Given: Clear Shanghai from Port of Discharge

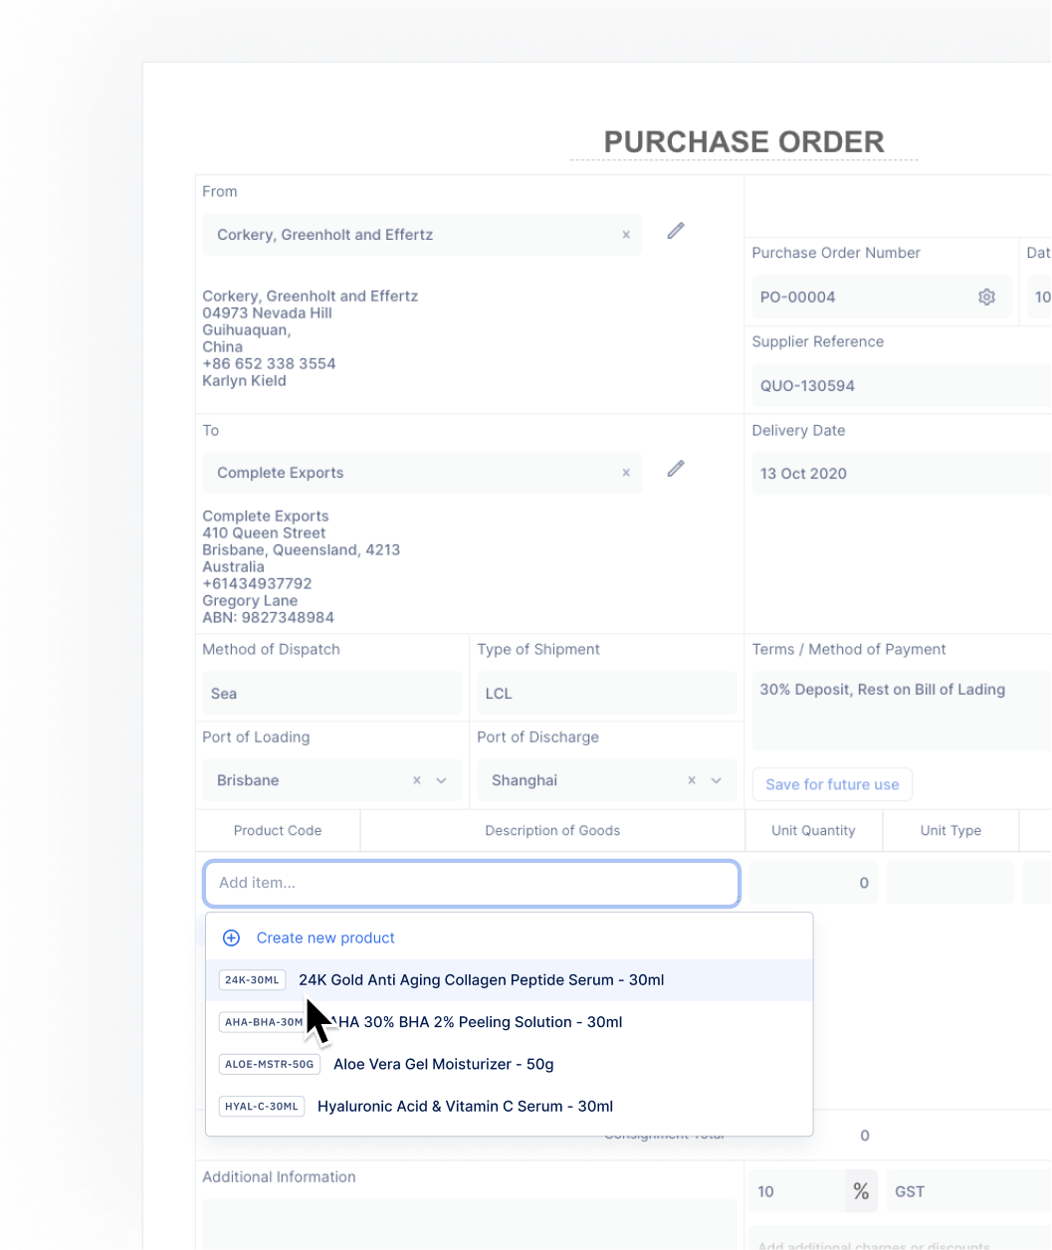Looking at the screenshot, I should click(691, 780).
